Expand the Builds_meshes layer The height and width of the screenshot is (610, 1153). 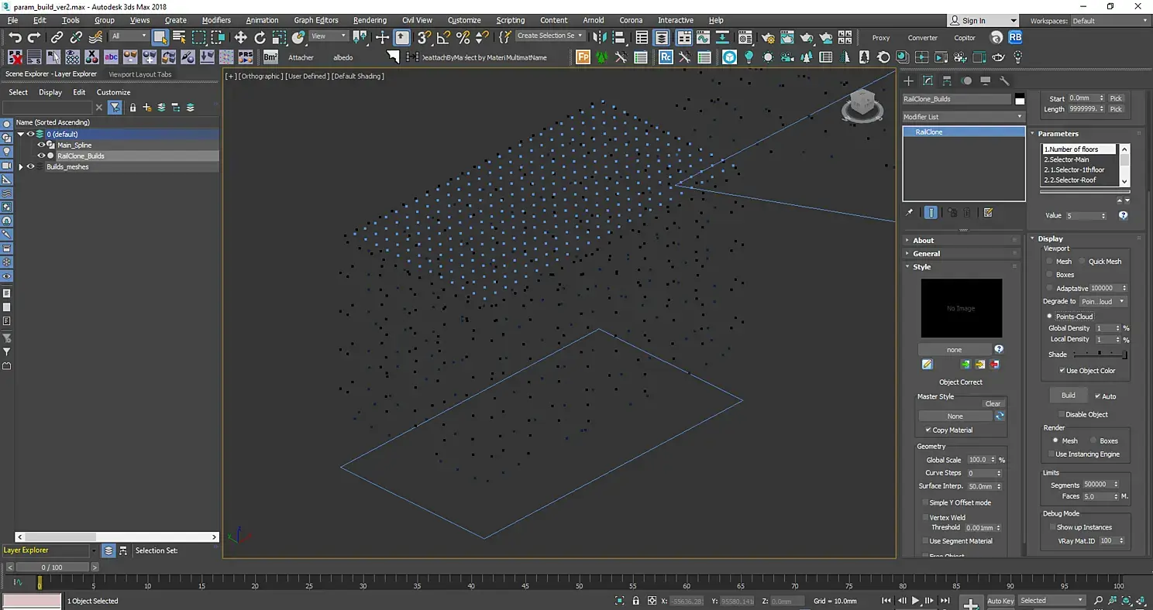[x=21, y=166]
